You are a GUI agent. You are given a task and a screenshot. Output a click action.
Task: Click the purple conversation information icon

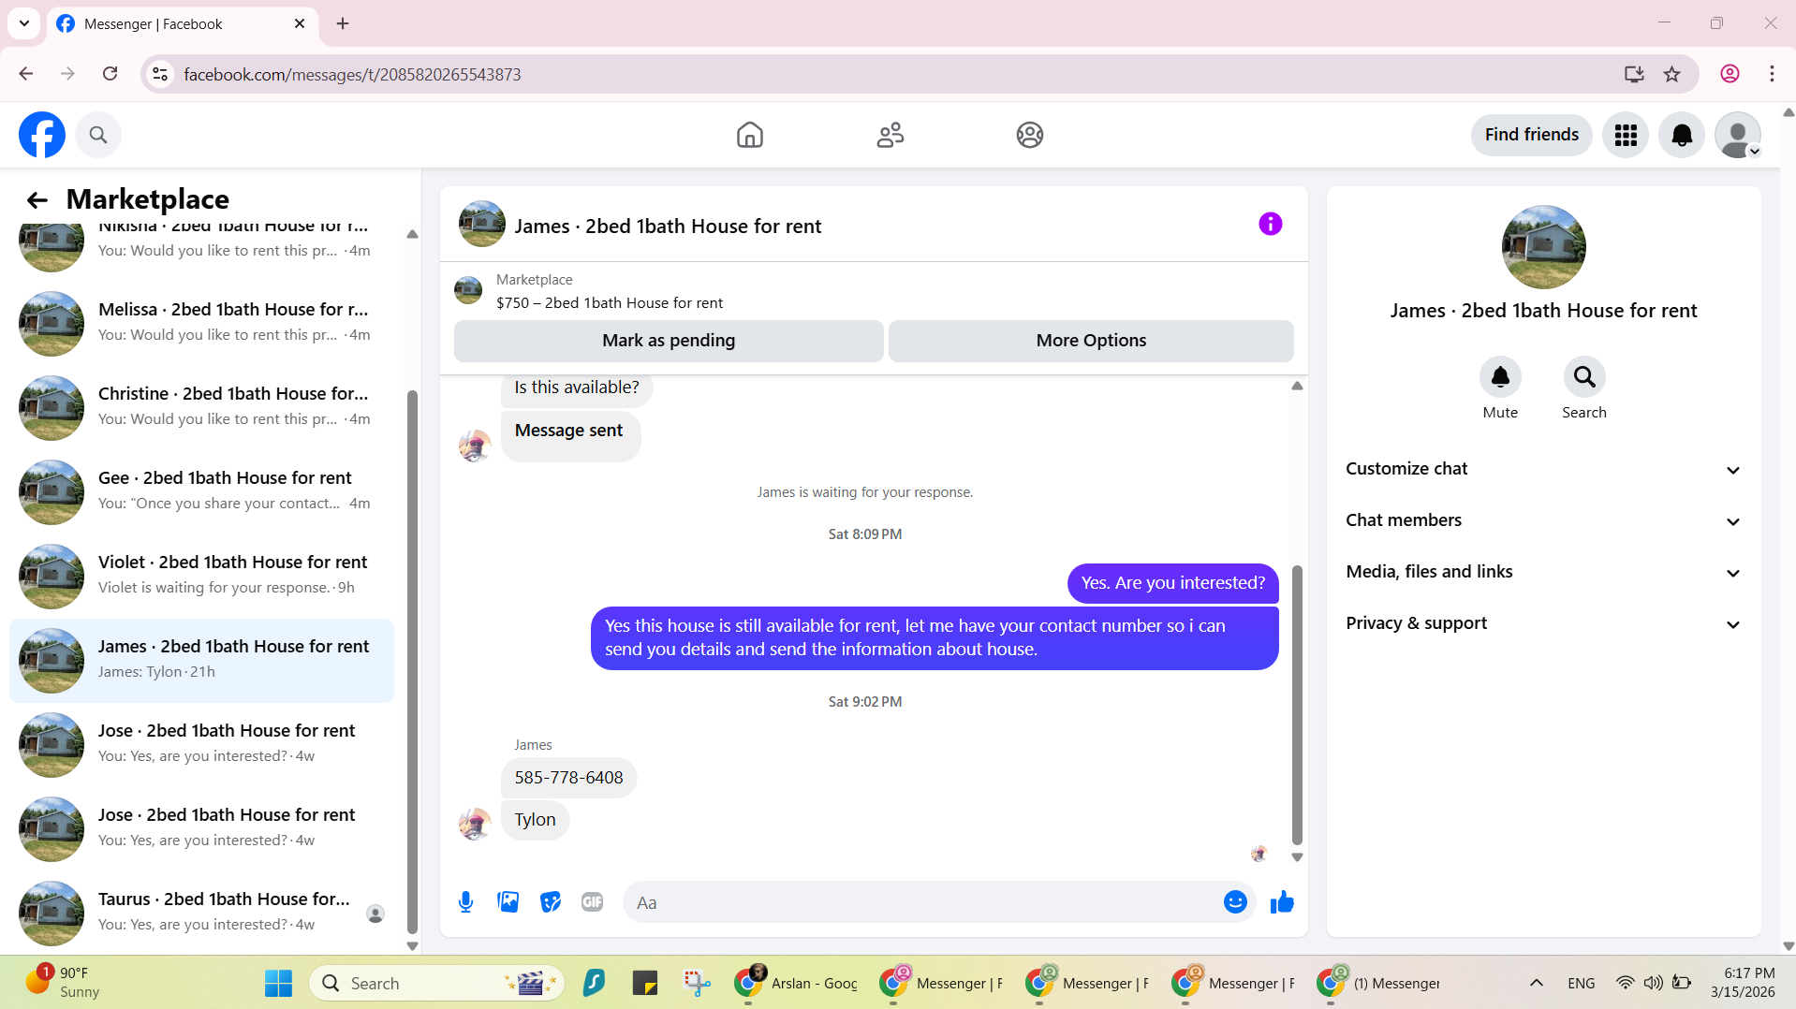click(x=1270, y=224)
